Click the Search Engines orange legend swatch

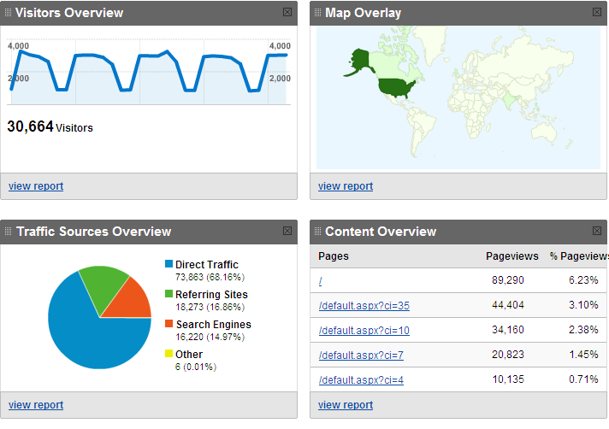tap(169, 324)
